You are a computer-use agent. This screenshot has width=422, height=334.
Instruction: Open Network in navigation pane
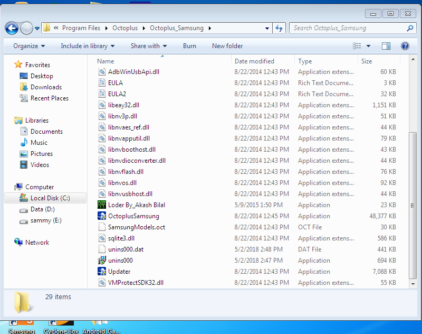[37, 243]
